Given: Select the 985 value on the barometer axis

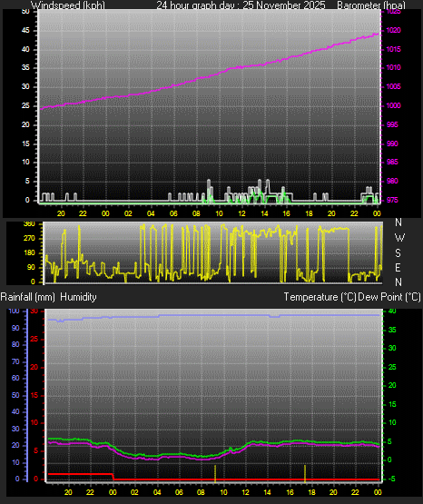Looking at the screenshot, I should coord(392,162).
